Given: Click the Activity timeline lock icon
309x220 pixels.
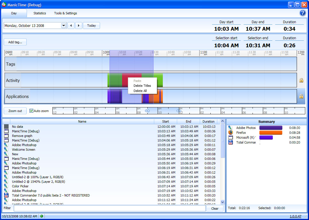Looking at the screenshot, I should (x=301, y=80).
